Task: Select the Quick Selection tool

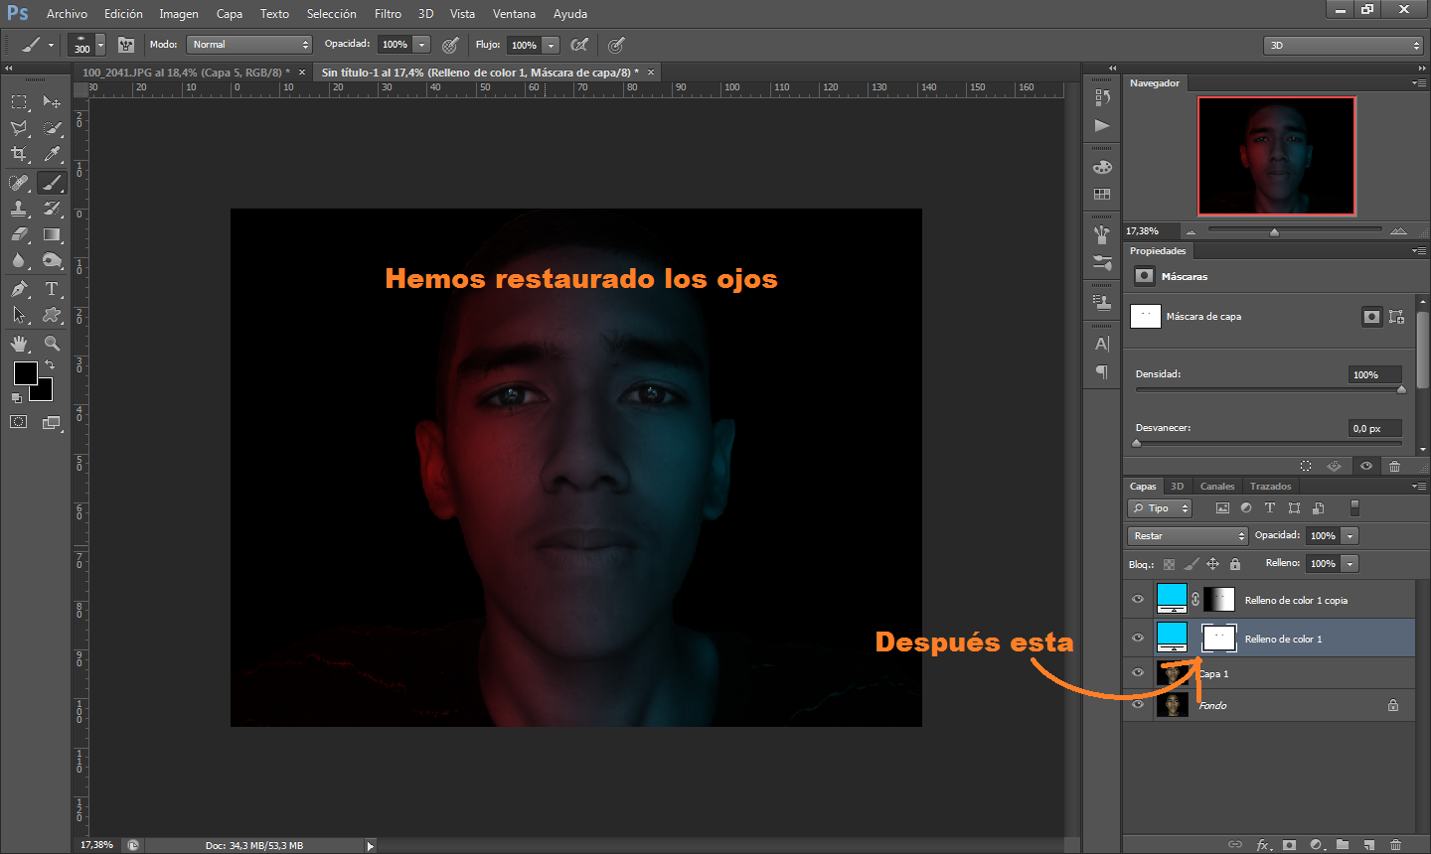Action: point(52,128)
